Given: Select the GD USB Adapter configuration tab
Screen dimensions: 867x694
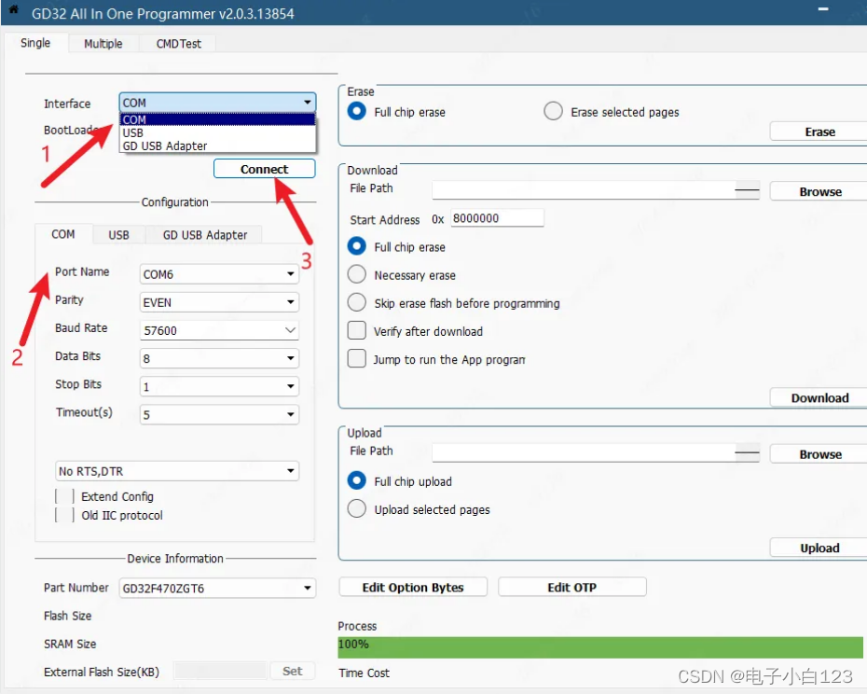Looking at the screenshot, I should [x=204, y=235].
